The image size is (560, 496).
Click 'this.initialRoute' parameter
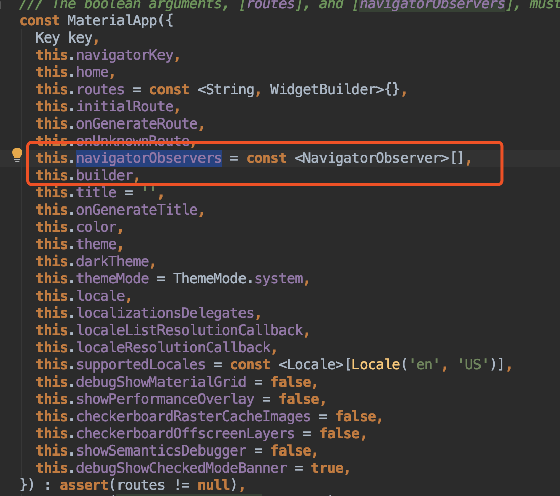point(107,106)
